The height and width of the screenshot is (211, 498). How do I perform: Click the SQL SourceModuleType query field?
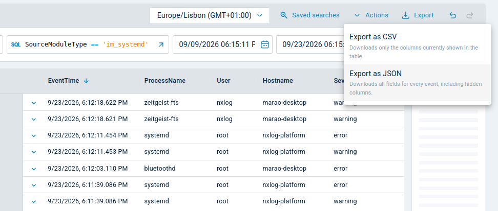click(88, 44)
